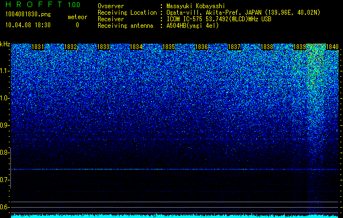Click the 0.9 kHz axis label
Image resolution: width=343 pixels, height=218 pixels.
click(x=5, y=125)
